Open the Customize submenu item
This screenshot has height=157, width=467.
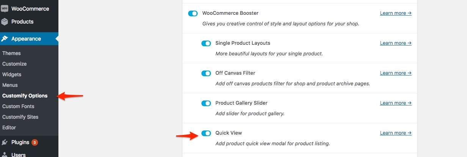[14, 64]
